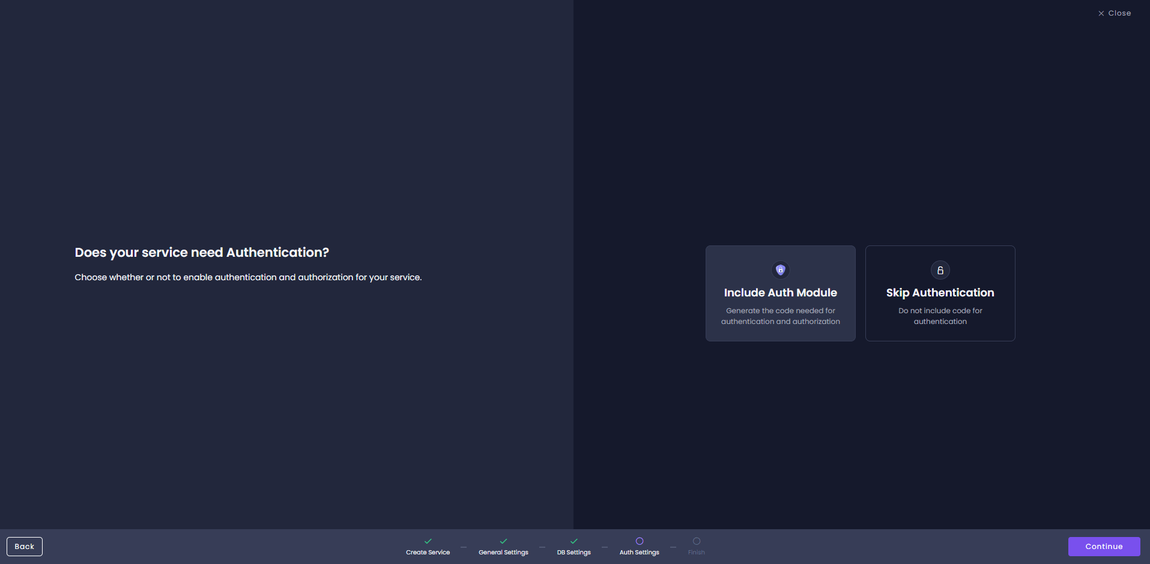Click 'Do not include code for' description text
Image resolution: width=1150 pixels, height=564 pixels.
coord(940,316)
